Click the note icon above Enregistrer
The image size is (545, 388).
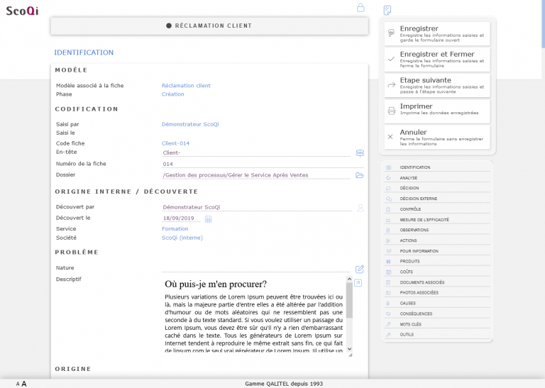tap(387, 10)
